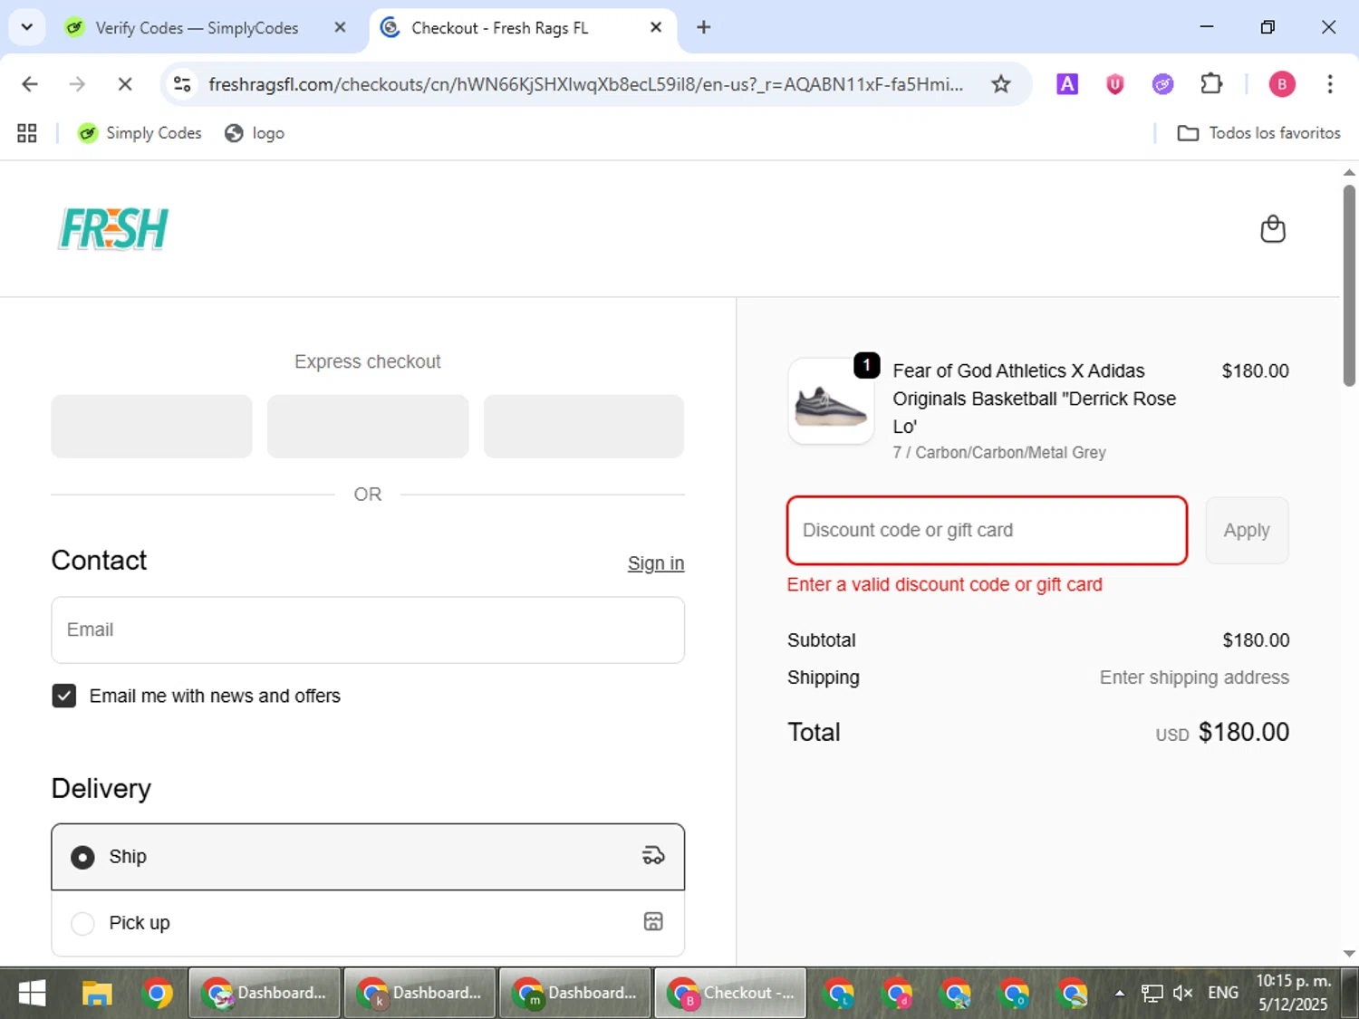Screen dimensions: 1359x1019
Task: Click the network tray icon
Action: pyautogui.click(x=1152, y=994)
